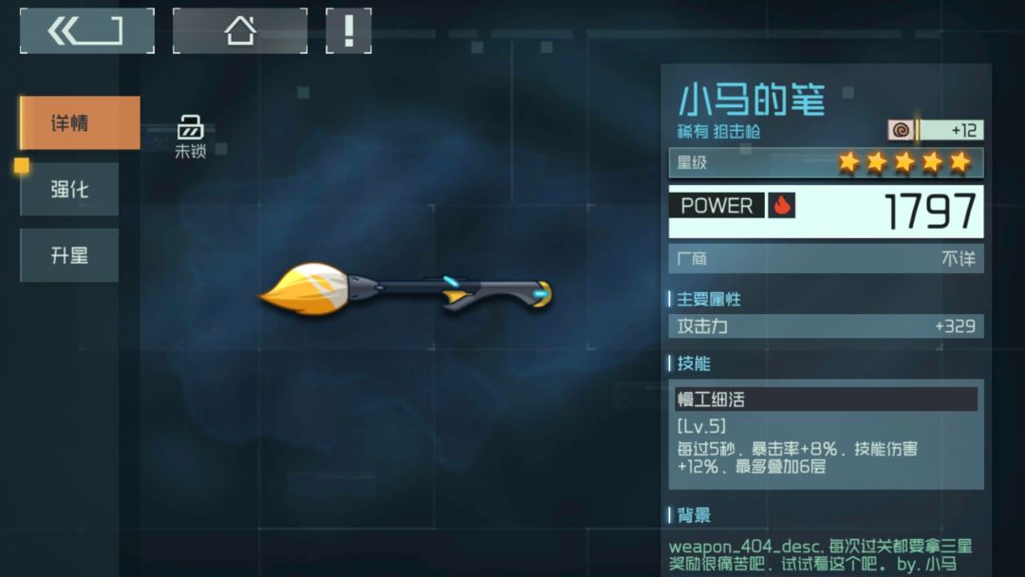Click the fifth gold star rating
The width and height of the screenshot is (1025, 577).
[x=960, y=162]
